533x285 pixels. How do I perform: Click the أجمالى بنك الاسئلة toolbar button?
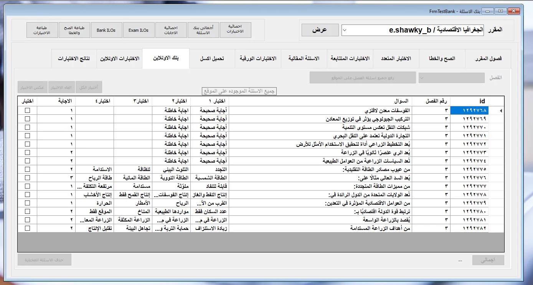click(203, 30)
